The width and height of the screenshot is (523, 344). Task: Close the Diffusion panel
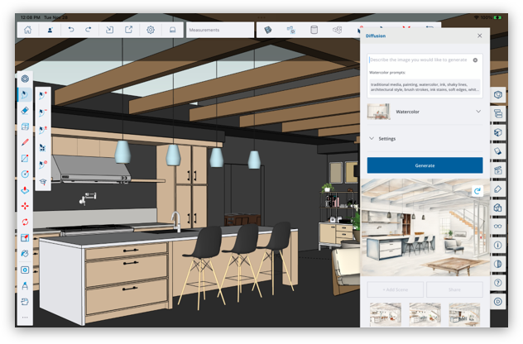pyautogui.click(x=480, y=36)
